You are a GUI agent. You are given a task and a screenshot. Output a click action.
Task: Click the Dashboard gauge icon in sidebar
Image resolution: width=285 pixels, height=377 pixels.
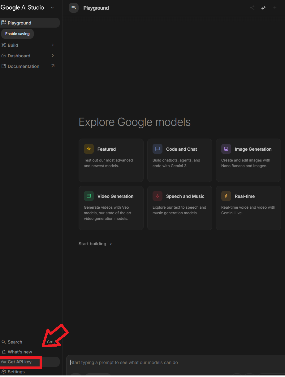point(4,56)
